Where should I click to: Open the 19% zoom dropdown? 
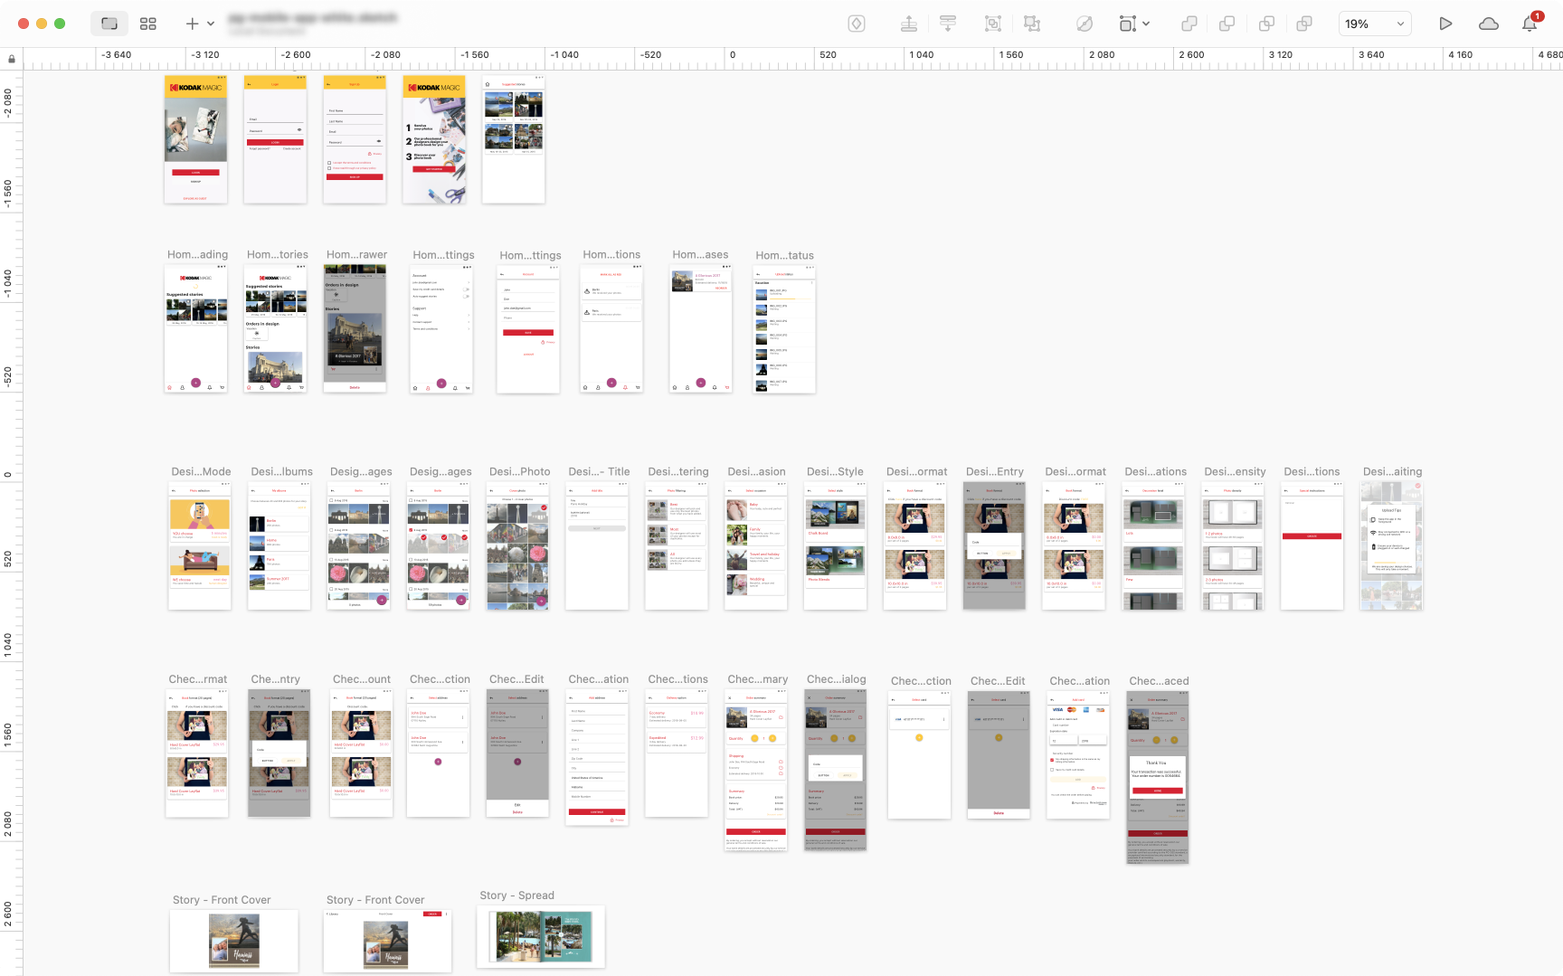pyautogui.click(x=1374, y=24)
